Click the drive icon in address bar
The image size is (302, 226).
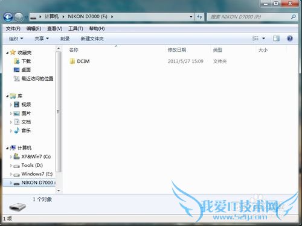(x=33, y=17)
